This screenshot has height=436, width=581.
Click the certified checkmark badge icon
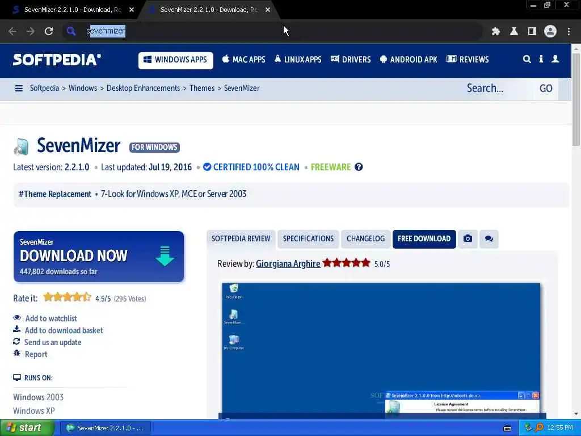(x=207, y=167)
